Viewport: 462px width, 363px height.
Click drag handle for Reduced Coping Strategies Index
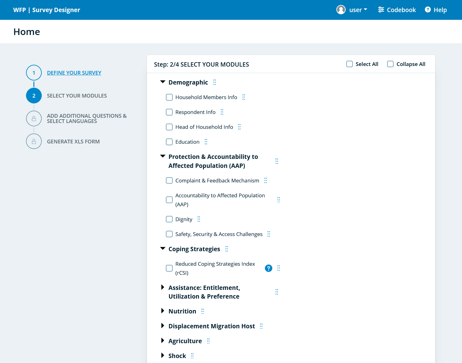click(x=278, y=268)
